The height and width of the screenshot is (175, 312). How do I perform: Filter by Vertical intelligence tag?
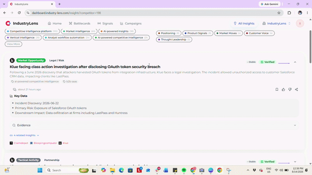[23, 37]
